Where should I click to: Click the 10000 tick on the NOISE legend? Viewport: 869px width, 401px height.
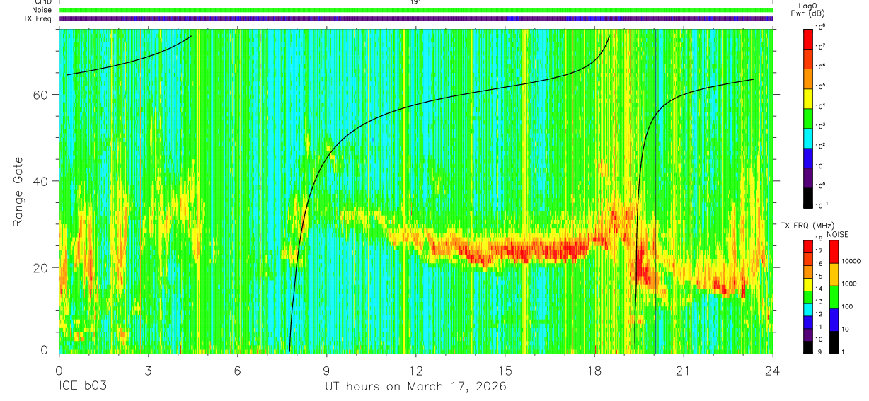pyautogui.click(x=851, y=261)
